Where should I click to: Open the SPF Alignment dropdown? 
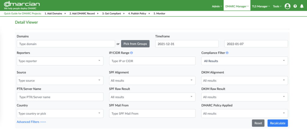pyautogui.click(x=152, y=80)
